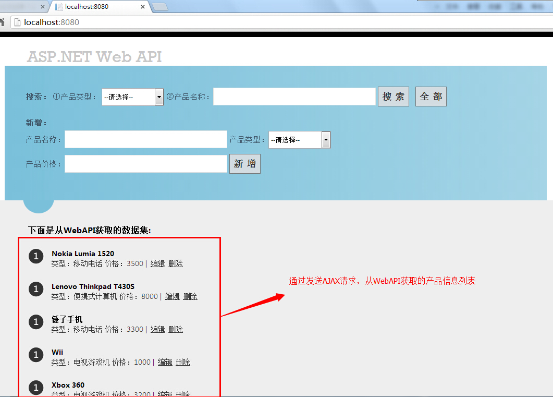This screenshot has width=553, height=397.
Task: Click the 锤子手机 product name
Action: pyautogui.click(x=67, y=319)
